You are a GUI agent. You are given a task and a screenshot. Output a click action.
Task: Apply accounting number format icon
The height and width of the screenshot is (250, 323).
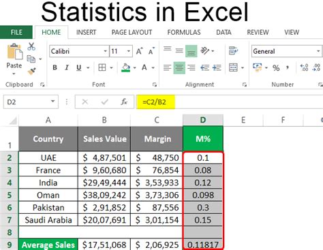point(258,67)
